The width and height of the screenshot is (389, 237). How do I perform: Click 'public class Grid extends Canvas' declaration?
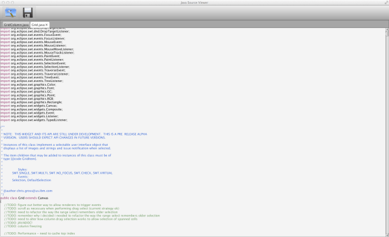pyautogui.click(x=24, y=198)
